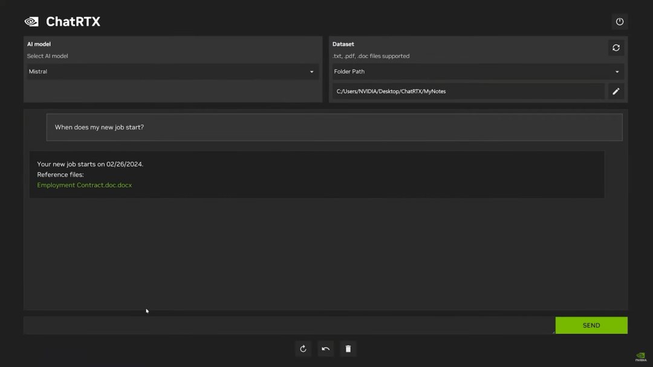Click the ChatRTX title text
653x367 pixels.
[73, 22]
